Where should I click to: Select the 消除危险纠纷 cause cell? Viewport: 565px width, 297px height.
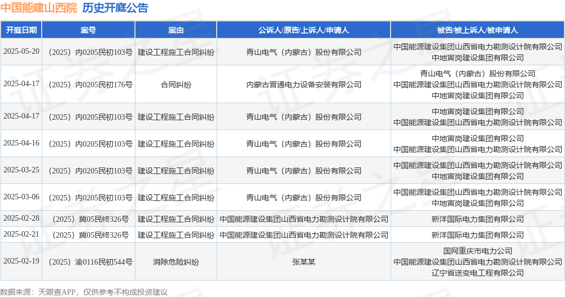pyautogui.click(x=176, y=262)
